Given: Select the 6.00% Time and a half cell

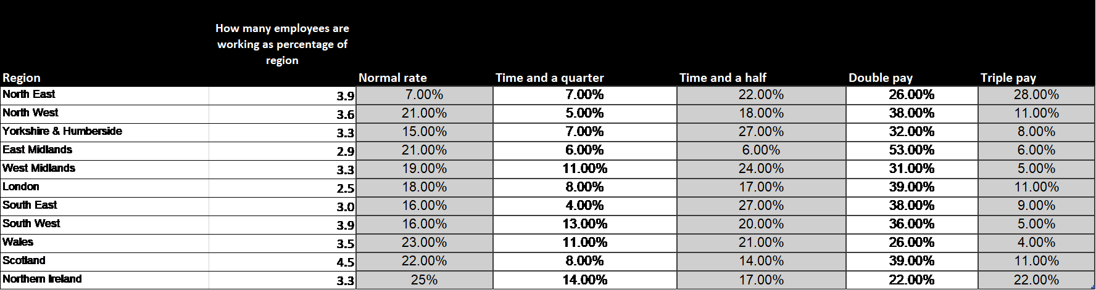Looking at the screenshot, I should [761, 150].
